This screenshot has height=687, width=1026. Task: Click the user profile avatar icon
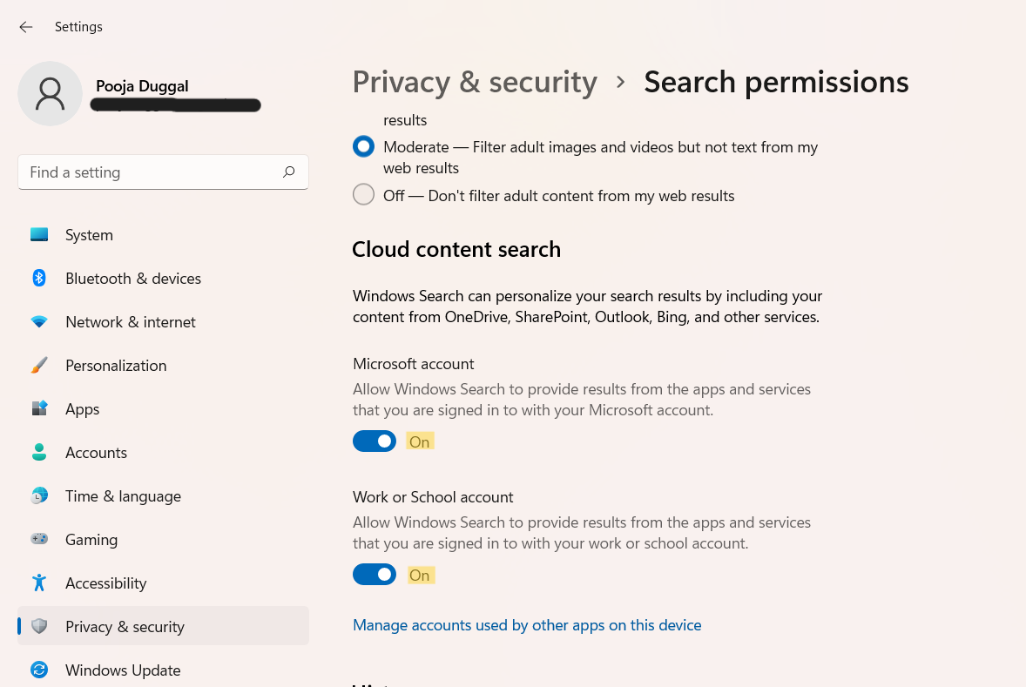pos(51,93)
